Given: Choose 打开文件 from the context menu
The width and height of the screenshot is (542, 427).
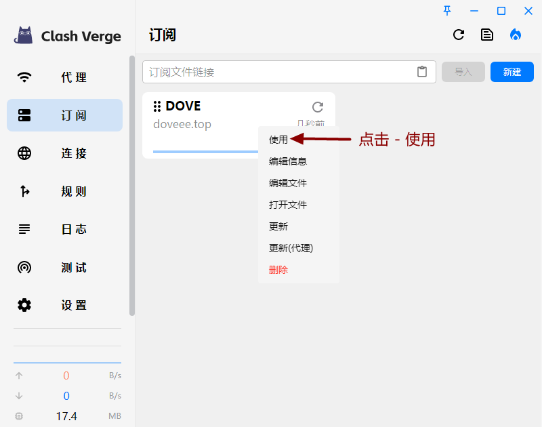Looking at the screenshot, I should coord(299,205).
